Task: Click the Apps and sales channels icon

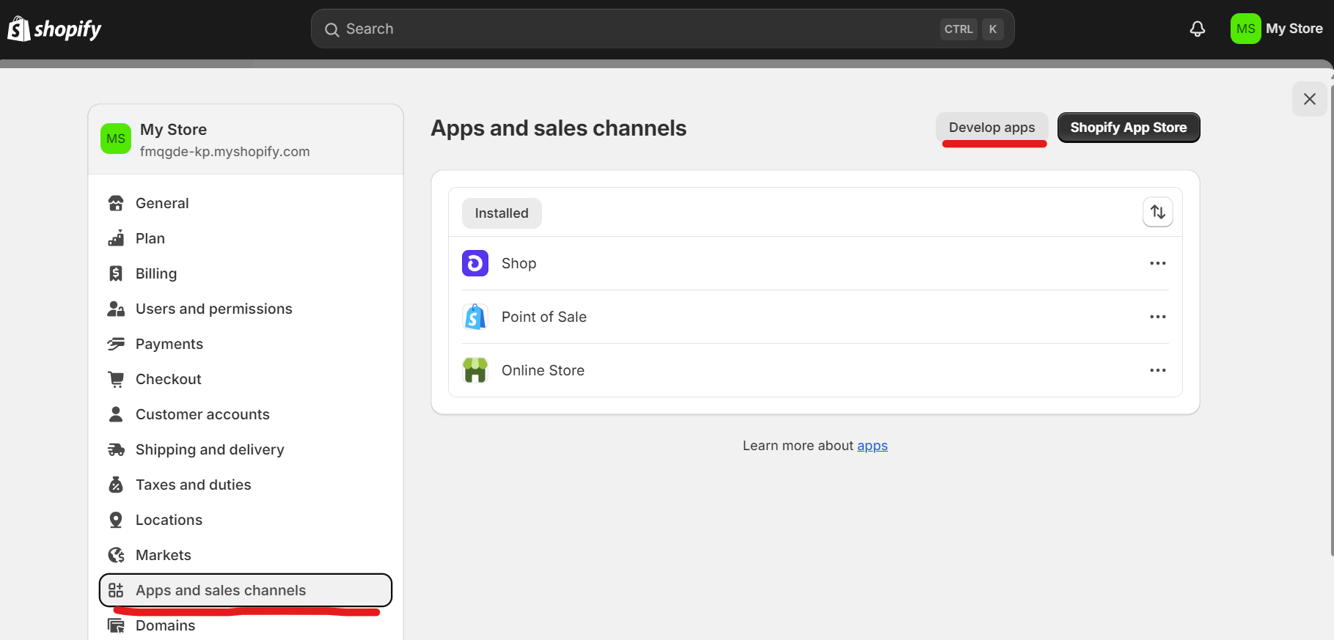Action: (116, 590)
